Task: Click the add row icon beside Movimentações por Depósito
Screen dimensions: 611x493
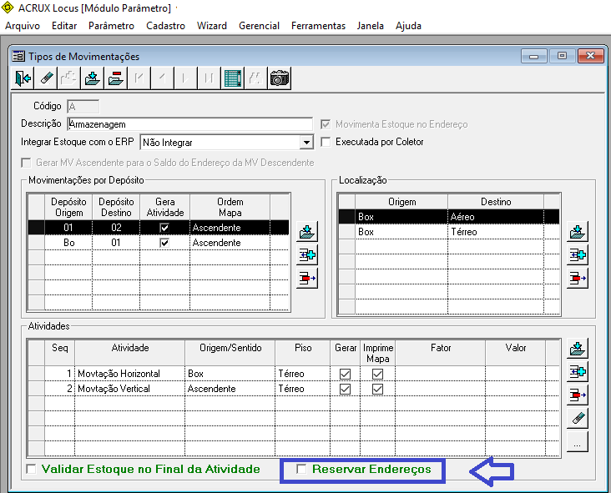Action: tap(307, 254)
